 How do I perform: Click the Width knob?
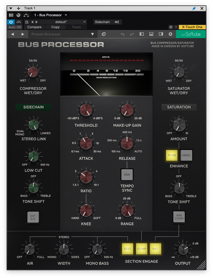(x=64, y=249)
